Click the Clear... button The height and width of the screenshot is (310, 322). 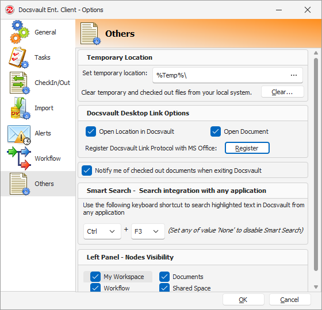282,92
